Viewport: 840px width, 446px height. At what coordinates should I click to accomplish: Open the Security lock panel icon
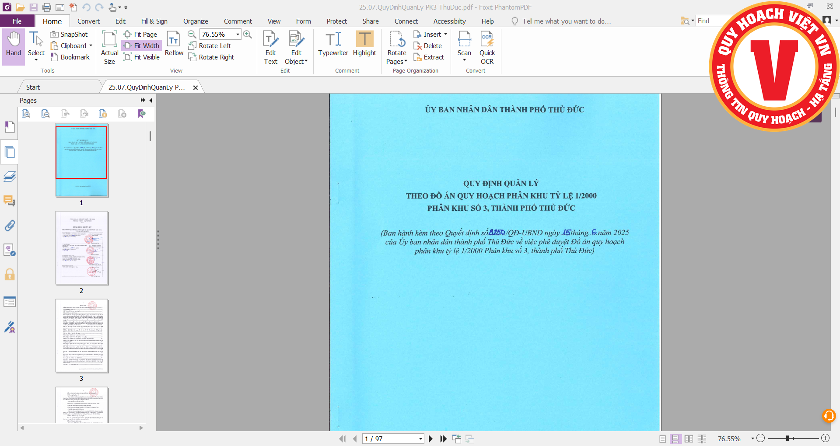[x=10, y=275]
